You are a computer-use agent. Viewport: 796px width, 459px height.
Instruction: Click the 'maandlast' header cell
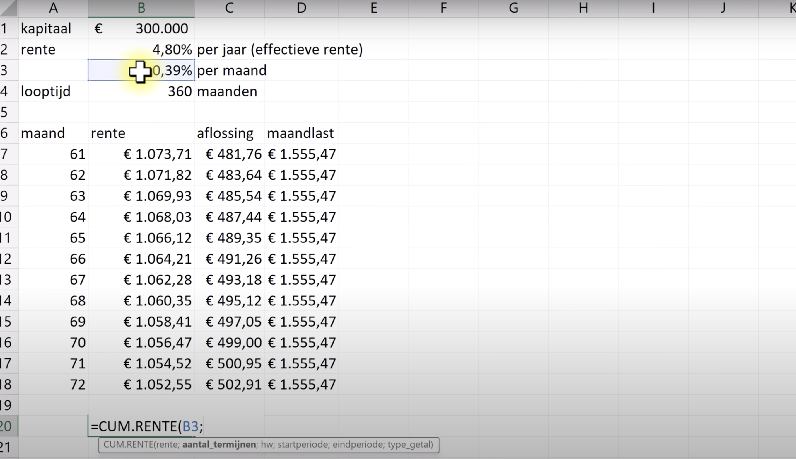pyautogui.click(x=301, y=133)
